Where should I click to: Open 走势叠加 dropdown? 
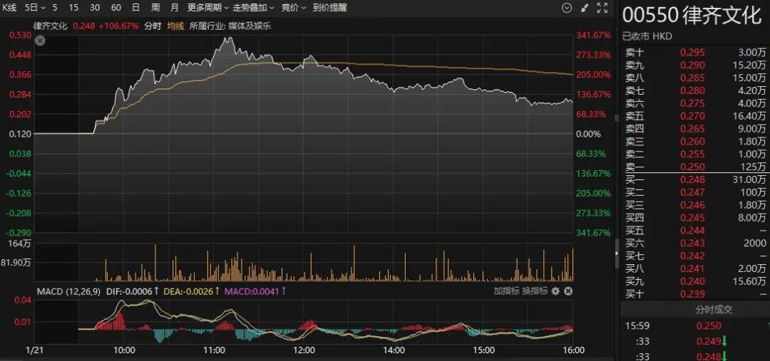click(253, 7)
